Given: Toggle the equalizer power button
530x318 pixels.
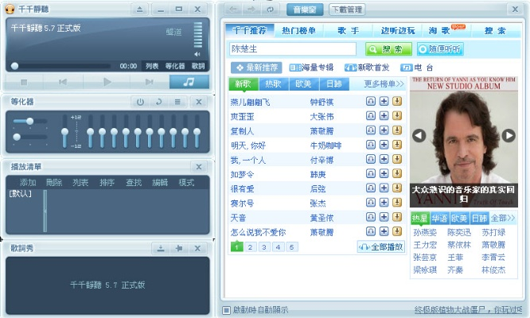Looking at the screenshot, I should pyautogui.click(x=140, y=102).
